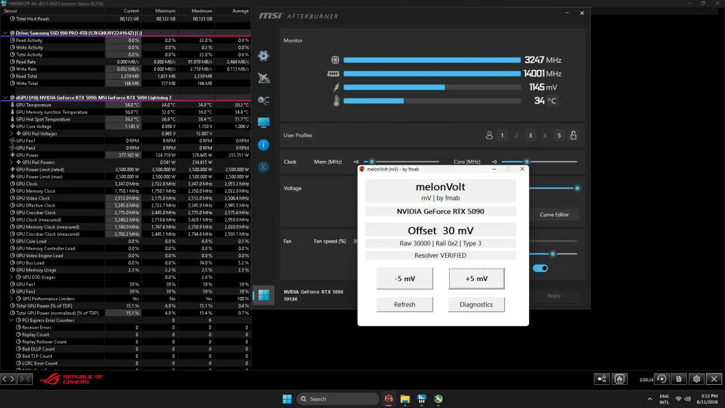Collapse the Samsung SSD 990 PRO drive section

click(5, 33)
